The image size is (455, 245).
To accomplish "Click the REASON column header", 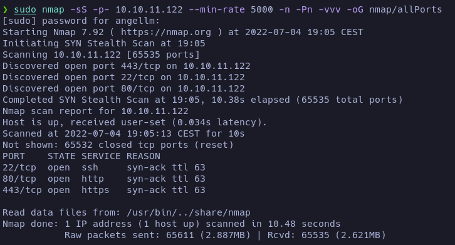I will [144, 156].
